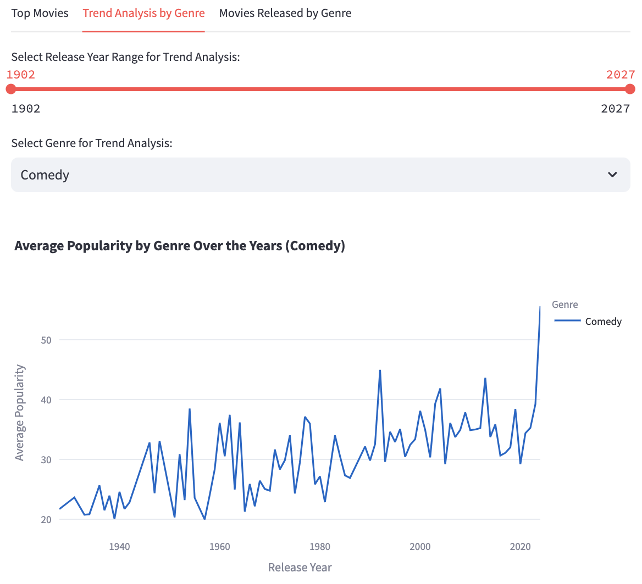Screen dimensions: 642x584
Task: Open the genre selection dropdown chevron
Action: 612,175
